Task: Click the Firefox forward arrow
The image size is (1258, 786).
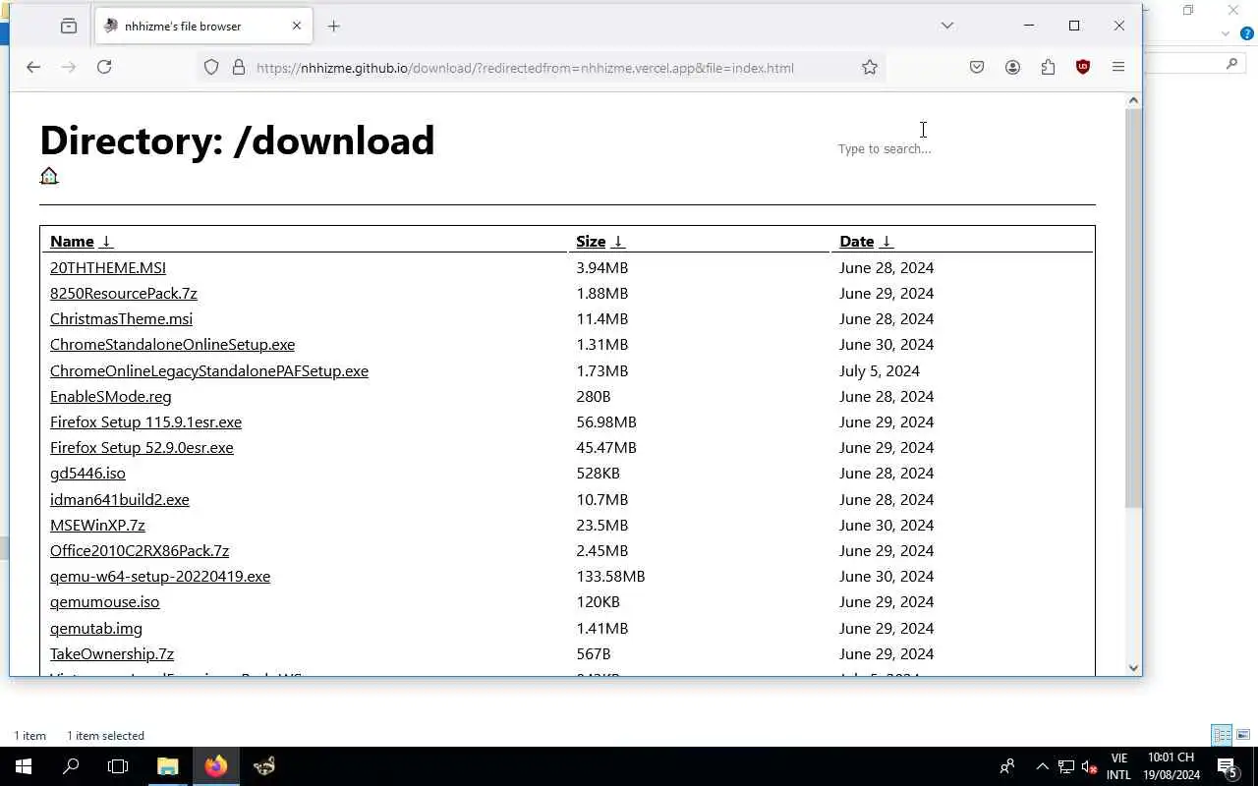Action: pyautogui.click(x=69, y=67)
